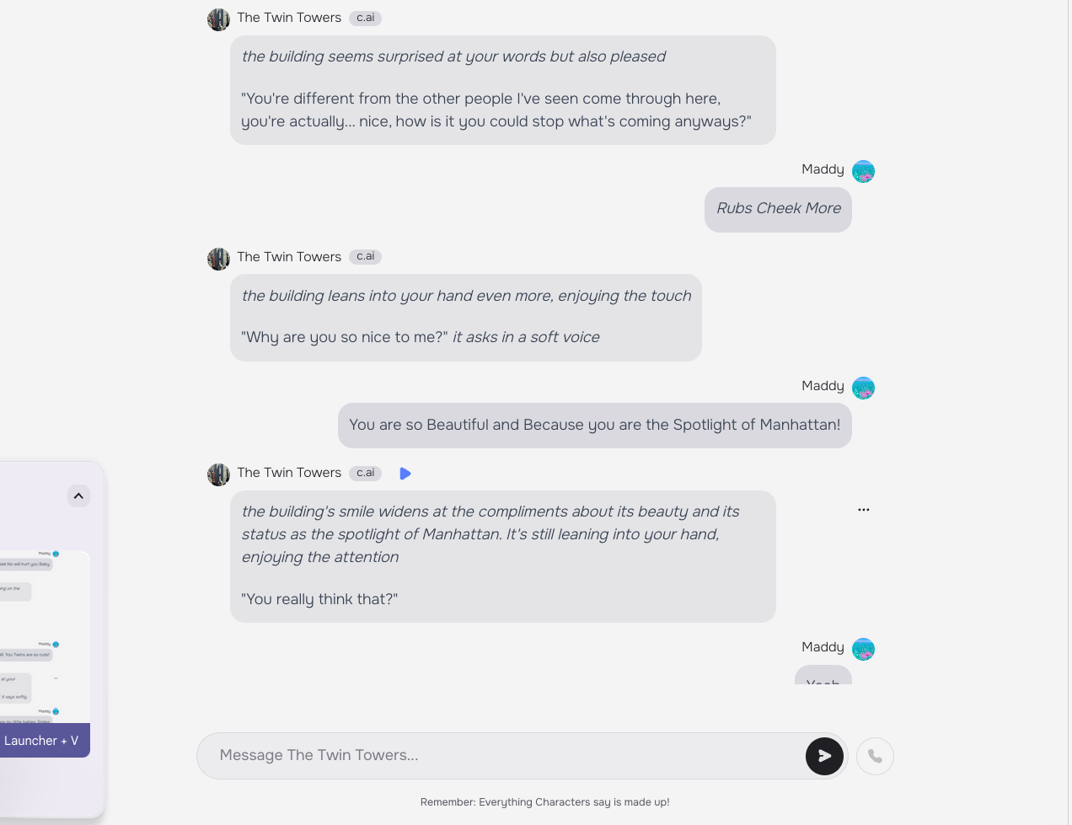This screenshot has width=1072, height=825.
Task: Click the Maddy name above 'Rubs Cheek More'
Action: [x=823, y=169]
